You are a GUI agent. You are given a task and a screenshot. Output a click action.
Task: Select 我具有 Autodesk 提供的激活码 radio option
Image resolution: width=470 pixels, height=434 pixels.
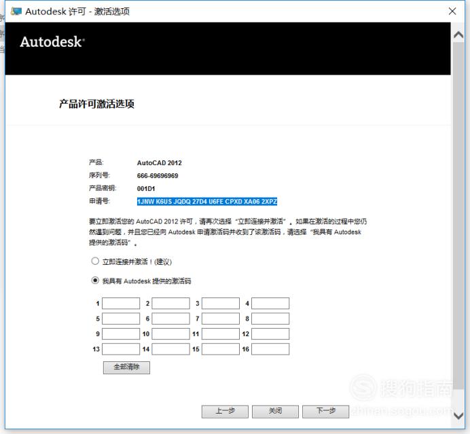95,281
